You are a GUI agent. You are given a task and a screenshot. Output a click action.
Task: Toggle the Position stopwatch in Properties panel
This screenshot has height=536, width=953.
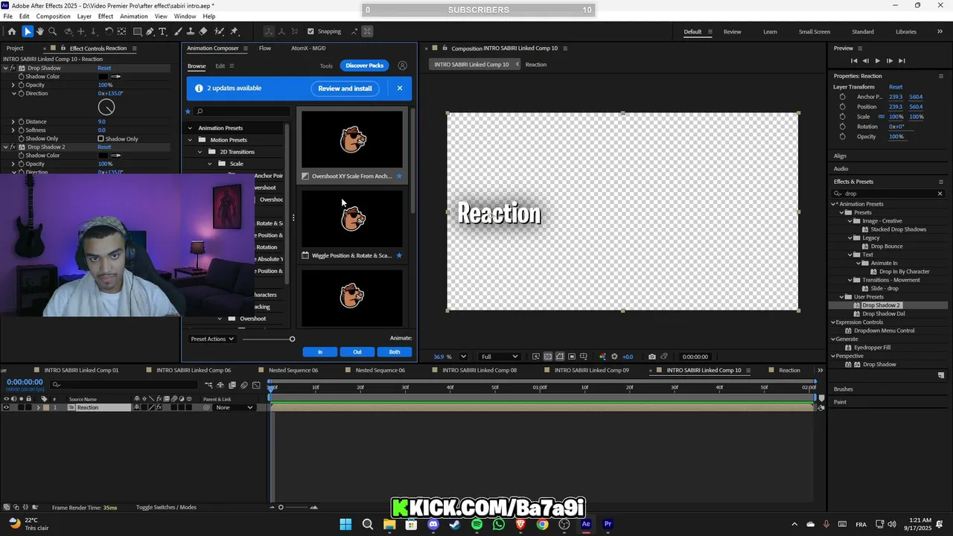click(842, 106)
